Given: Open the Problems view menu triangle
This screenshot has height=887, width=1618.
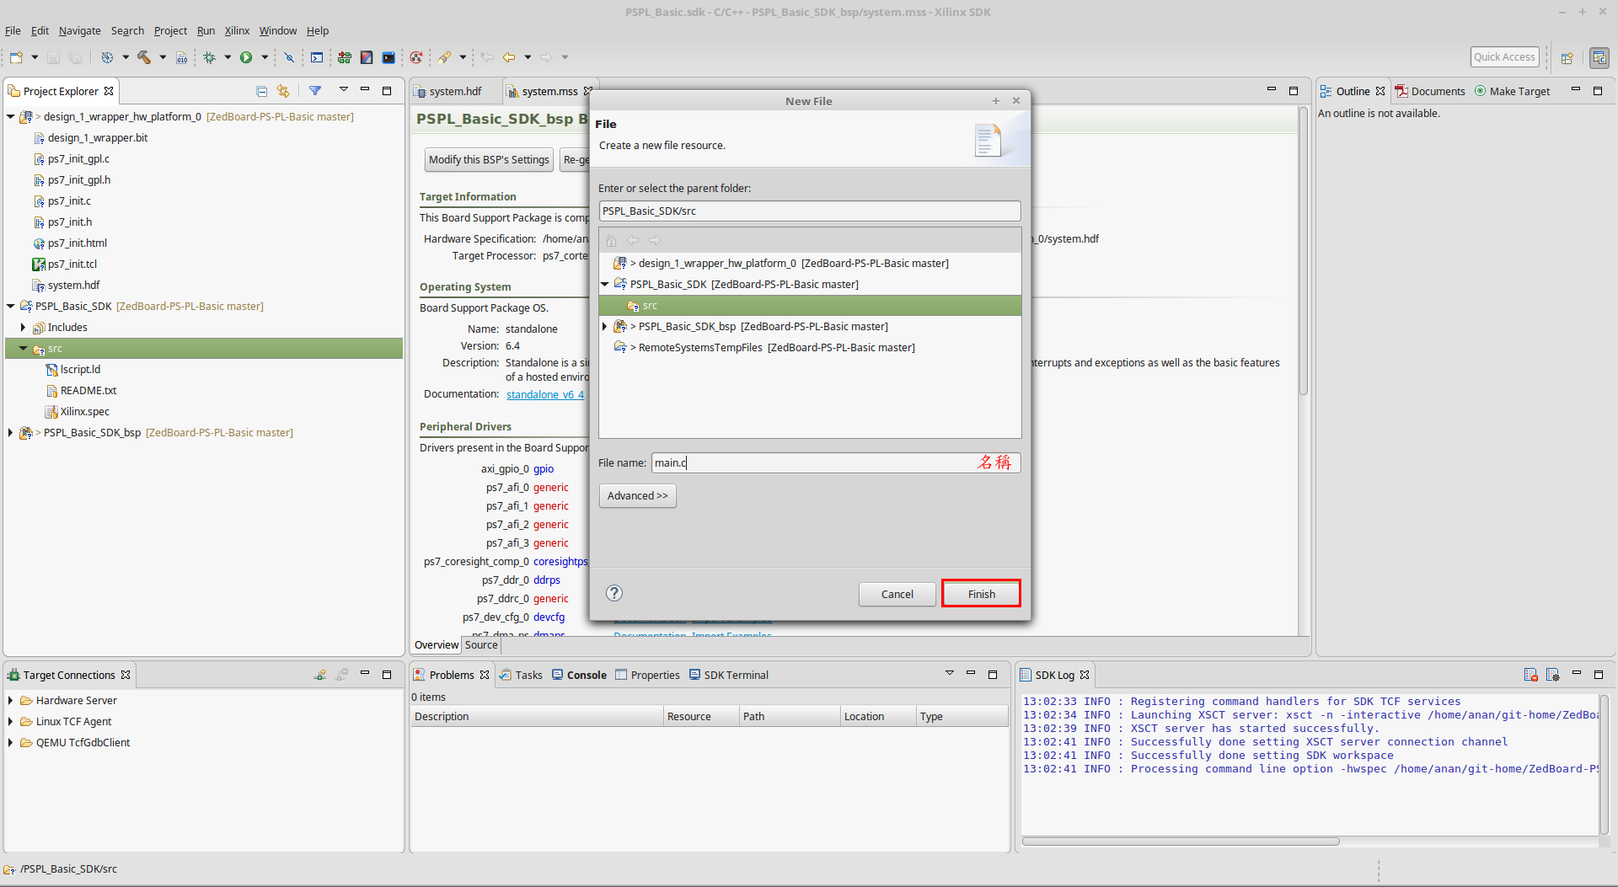Looking at the screenshot, I should [950, 673].
